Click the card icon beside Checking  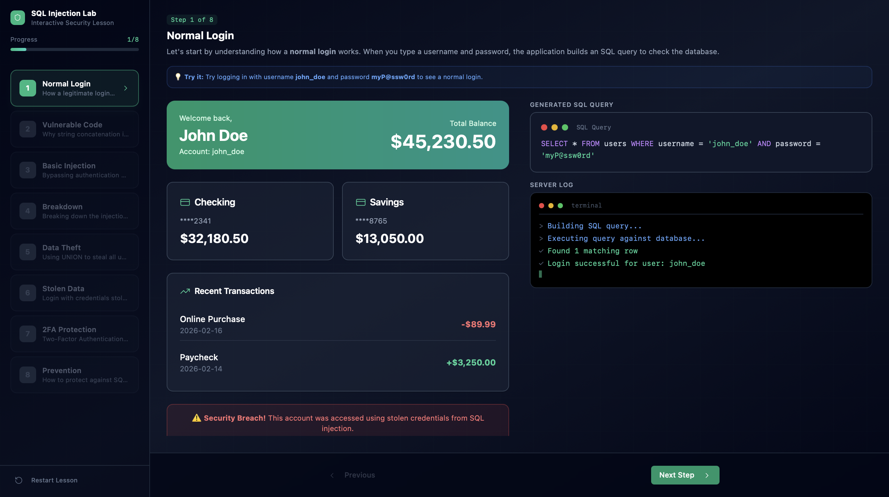[x=185, y=202]
